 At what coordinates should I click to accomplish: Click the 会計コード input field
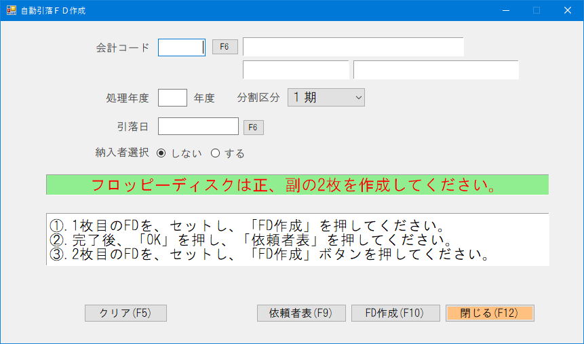181,47
